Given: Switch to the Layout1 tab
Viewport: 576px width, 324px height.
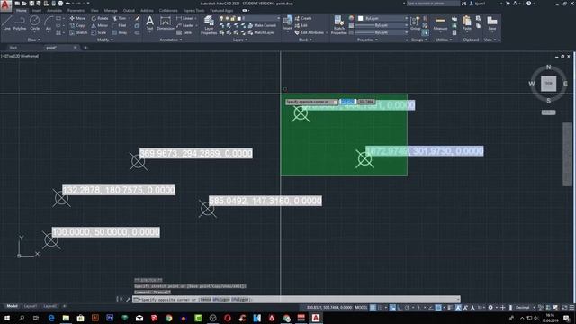Looking at the screenshot, I should (31, 306).
